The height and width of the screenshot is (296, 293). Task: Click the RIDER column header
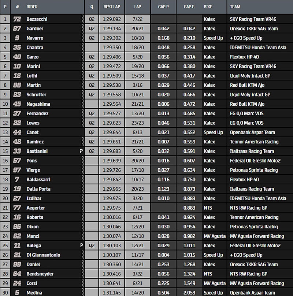point(32,7)
